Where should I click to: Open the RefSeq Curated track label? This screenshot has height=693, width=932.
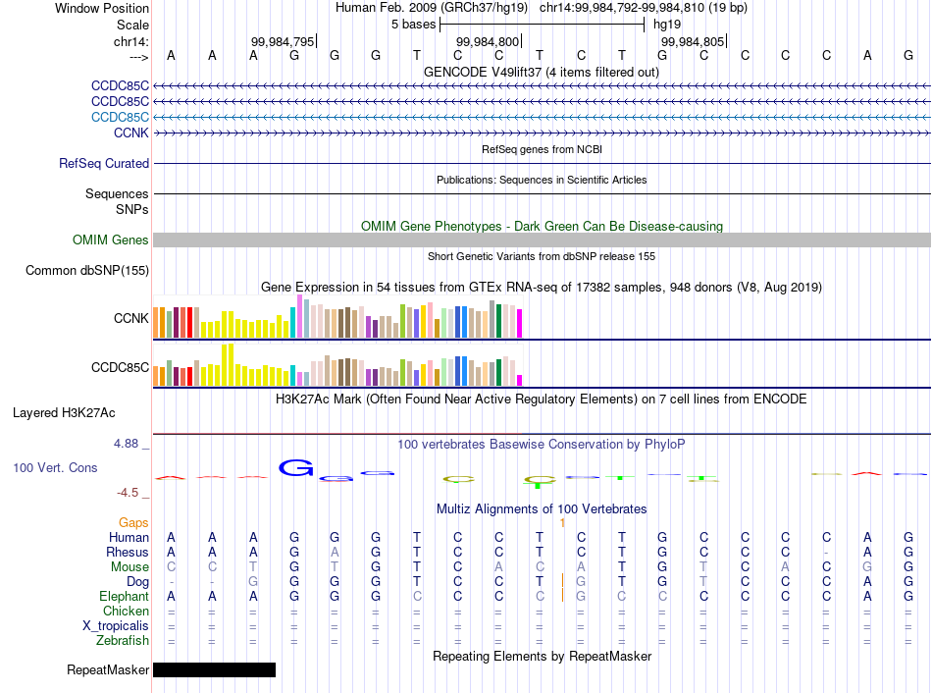coord(104,163)
